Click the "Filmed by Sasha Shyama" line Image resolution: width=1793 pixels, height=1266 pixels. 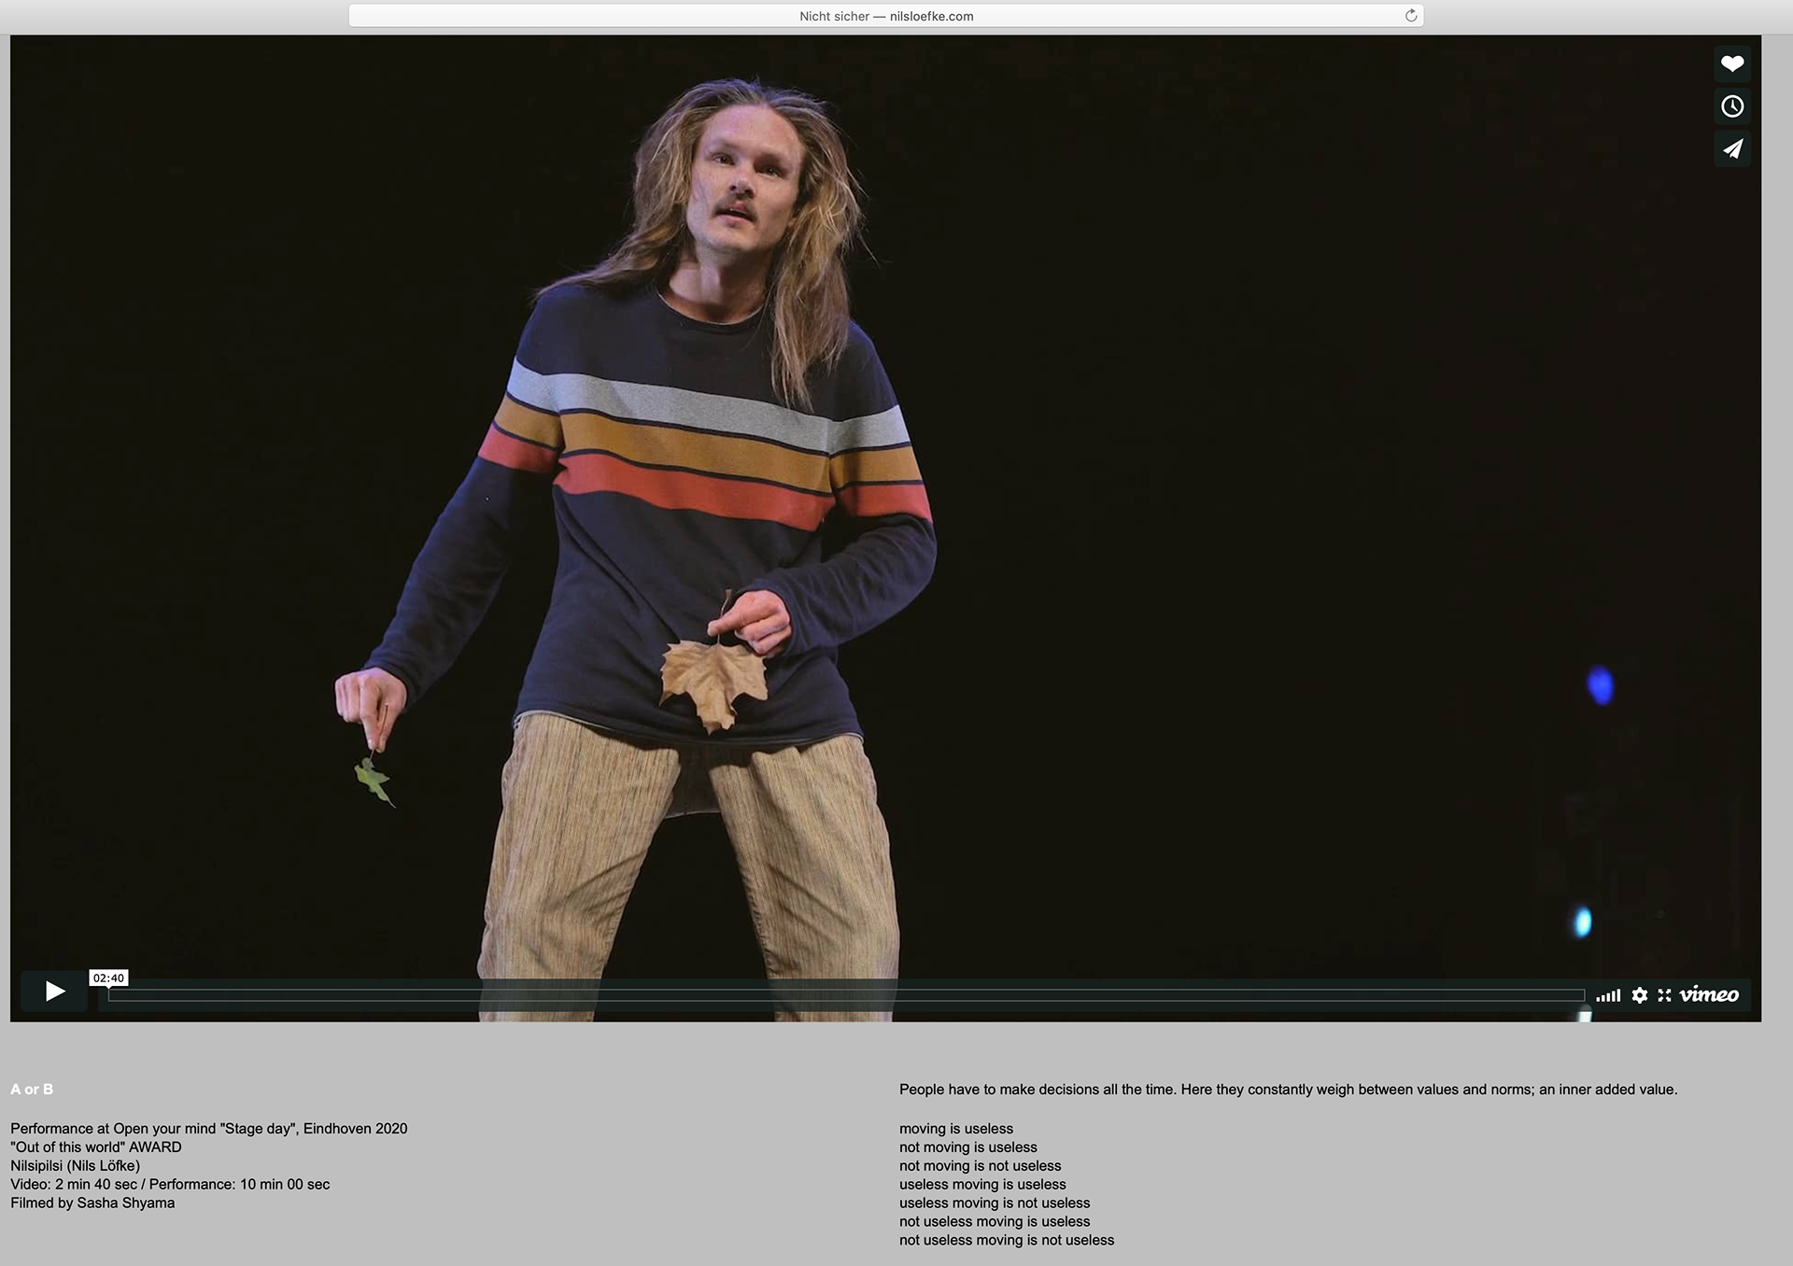(92, 1203)
